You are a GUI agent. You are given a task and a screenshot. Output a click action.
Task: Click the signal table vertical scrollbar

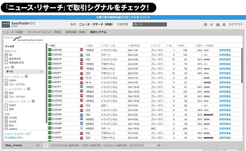242,66
